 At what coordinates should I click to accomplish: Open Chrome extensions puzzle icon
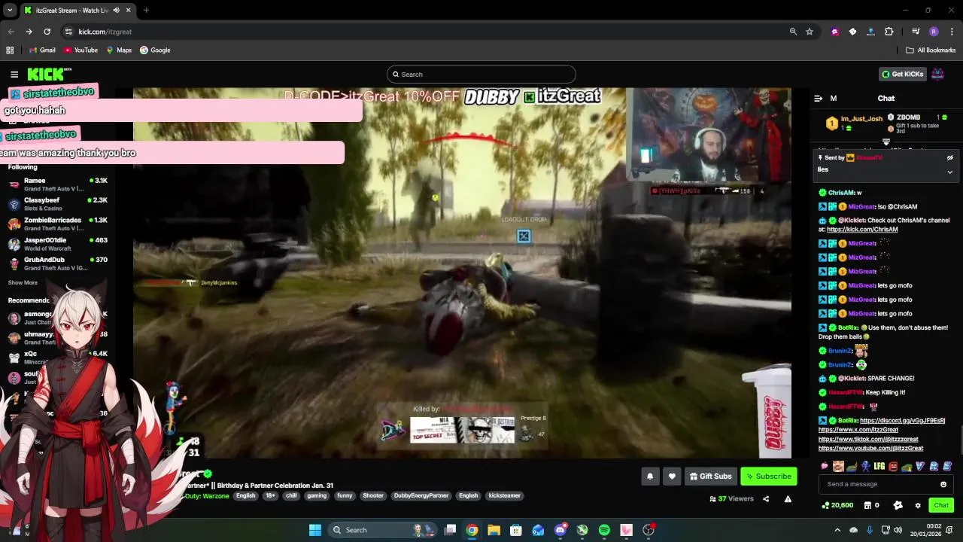tap(889, 32)
